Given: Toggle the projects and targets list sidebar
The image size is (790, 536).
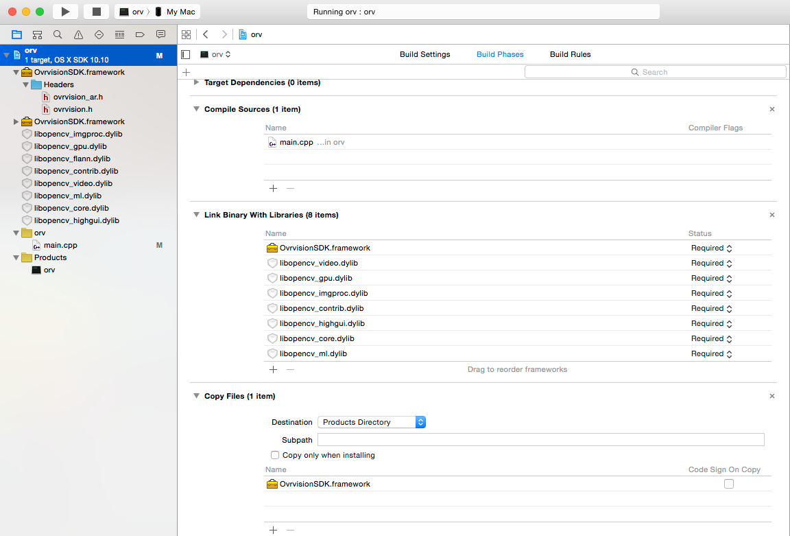Looking at the screenshot, I should 186,54.
